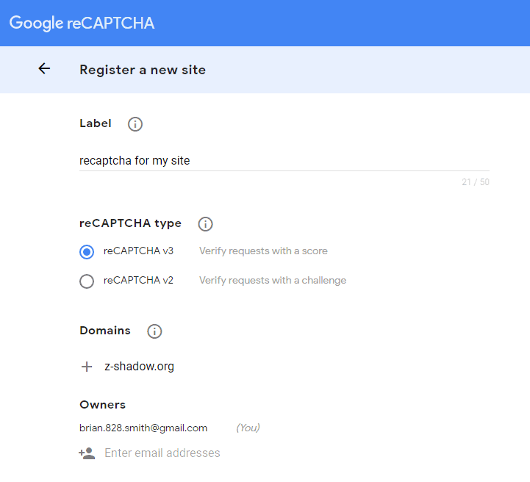Click the plus icon beside z-shadow.org
The height and width of the screenshot is (482, 530).
click(87, 367)
